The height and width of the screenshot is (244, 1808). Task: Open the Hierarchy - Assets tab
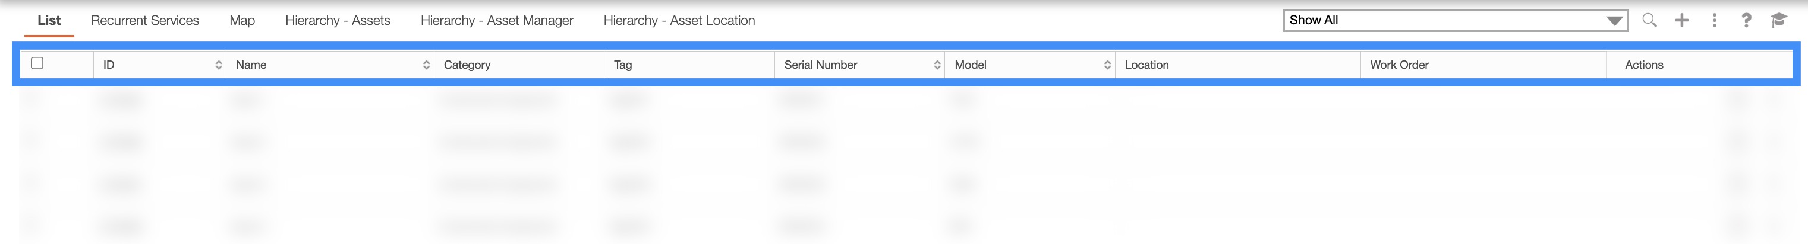click(338, 20)
